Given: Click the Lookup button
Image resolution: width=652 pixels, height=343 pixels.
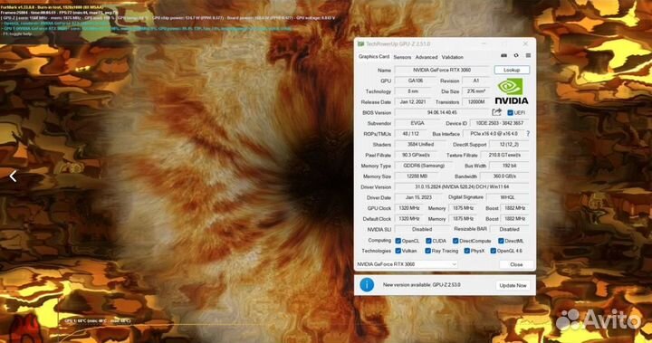Looking at the screenshot, I should click(512, 70).
